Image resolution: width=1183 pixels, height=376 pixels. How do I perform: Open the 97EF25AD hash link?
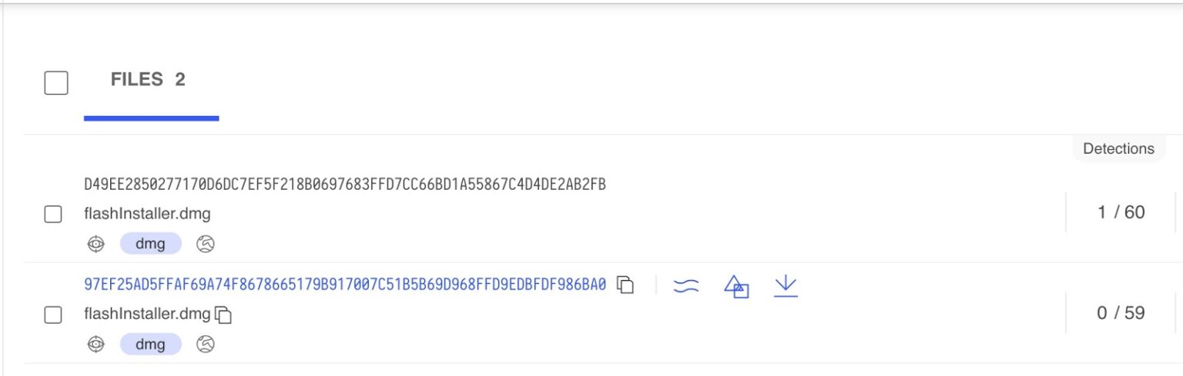tap(345, 284)
